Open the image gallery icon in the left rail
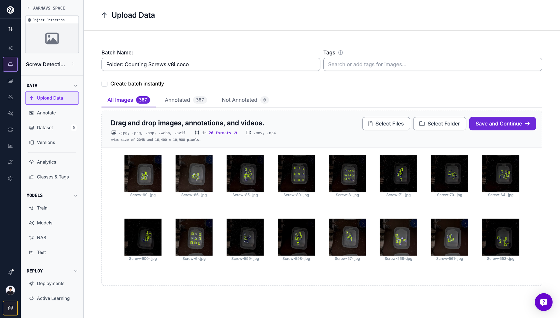This screenshot has width=560, height=318. click(x=10, y=81)
